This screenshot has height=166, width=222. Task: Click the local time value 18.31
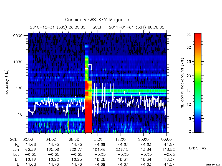[123, 159]
